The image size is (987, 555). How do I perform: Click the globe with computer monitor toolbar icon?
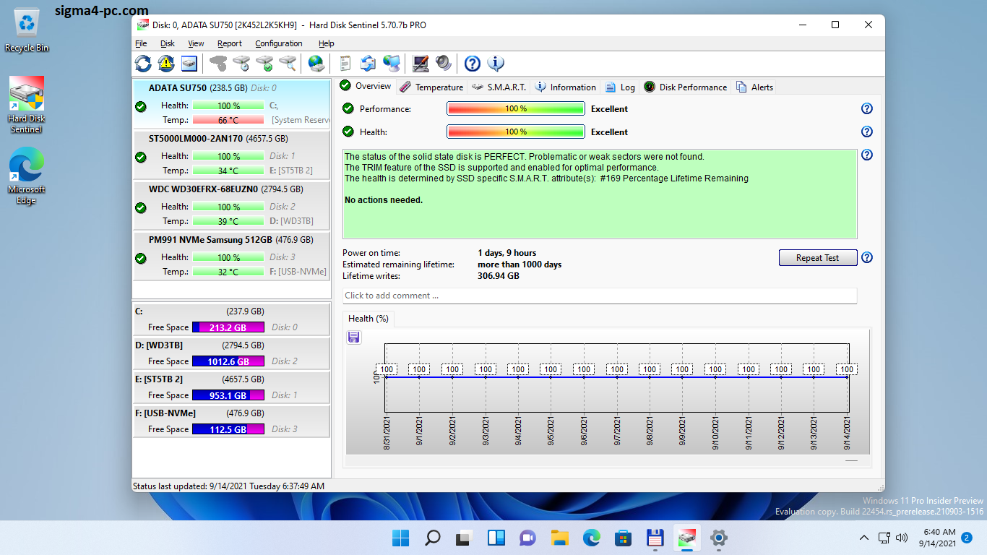[392, 64]
